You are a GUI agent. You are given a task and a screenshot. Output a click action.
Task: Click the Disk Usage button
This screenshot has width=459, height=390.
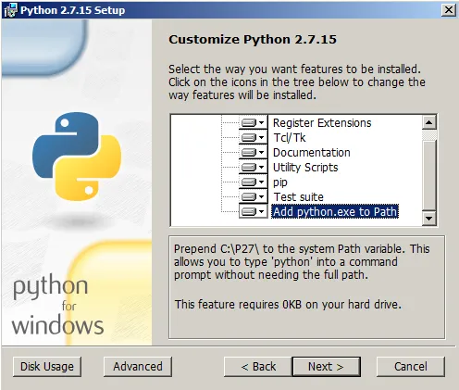coord(47,367)
